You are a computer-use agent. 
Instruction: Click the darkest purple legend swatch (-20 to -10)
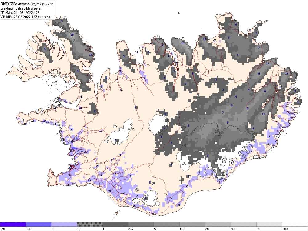tap(13, 224)
